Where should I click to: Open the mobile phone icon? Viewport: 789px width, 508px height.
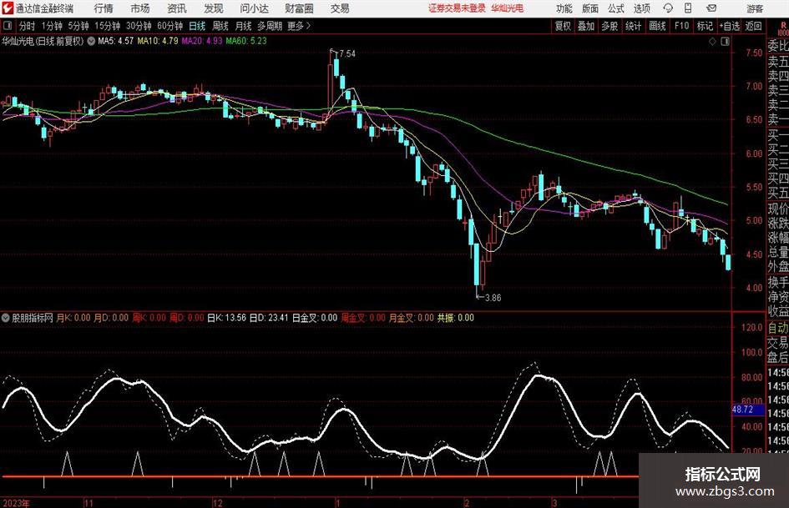(x=688, y=8)
